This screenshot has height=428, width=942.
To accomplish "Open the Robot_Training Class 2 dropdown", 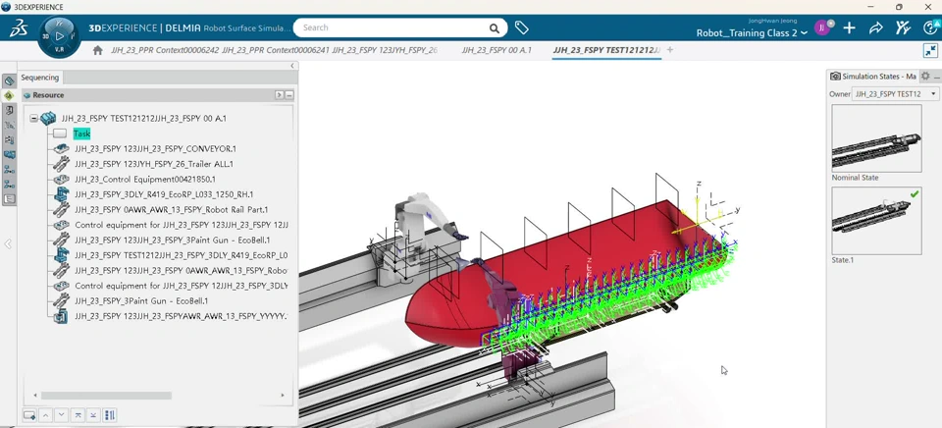I will click(751, 33).
